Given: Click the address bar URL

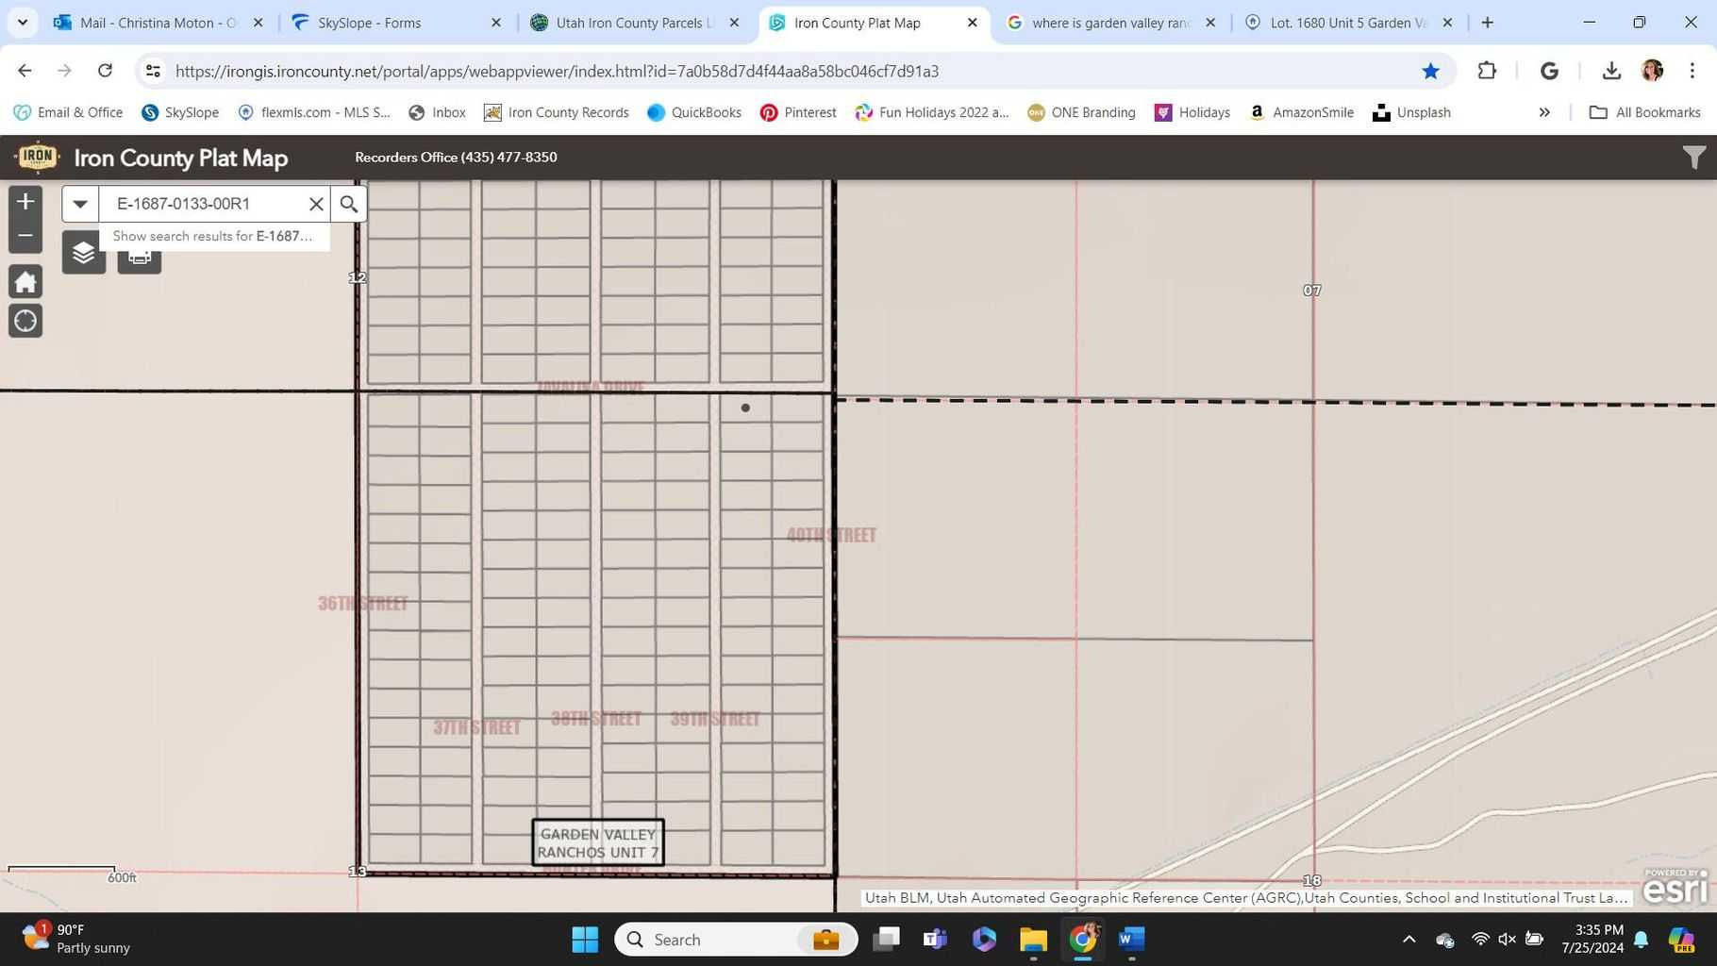Looking at the screenshot, I should point(557,71).
